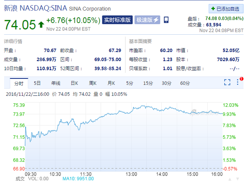Click VOL: 0.00 label

click(38, 179)
